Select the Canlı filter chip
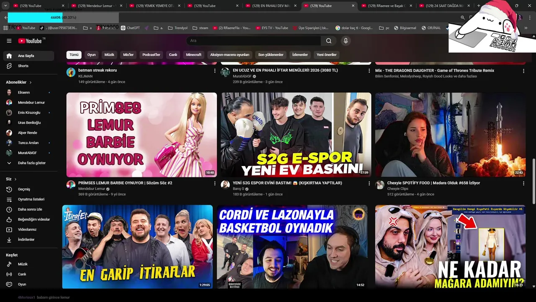536x302 pixels. coord(173,55)
